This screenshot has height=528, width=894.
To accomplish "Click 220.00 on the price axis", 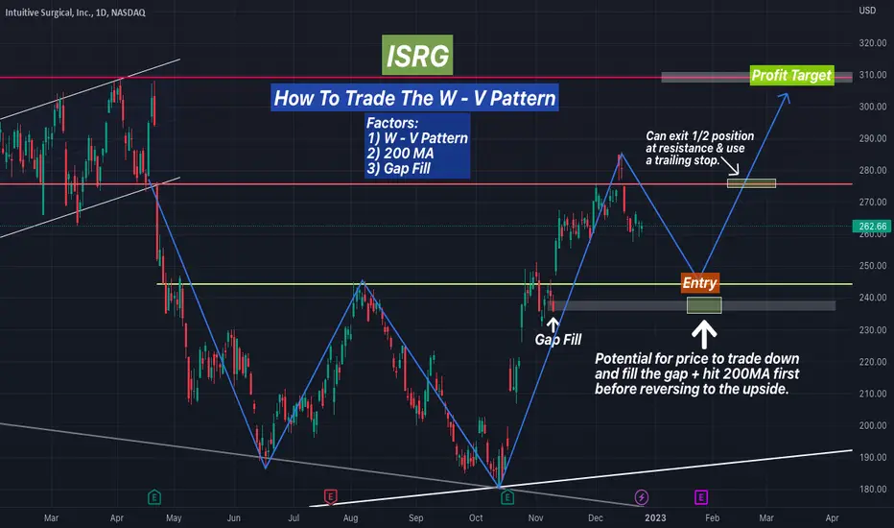I will 872,362.
